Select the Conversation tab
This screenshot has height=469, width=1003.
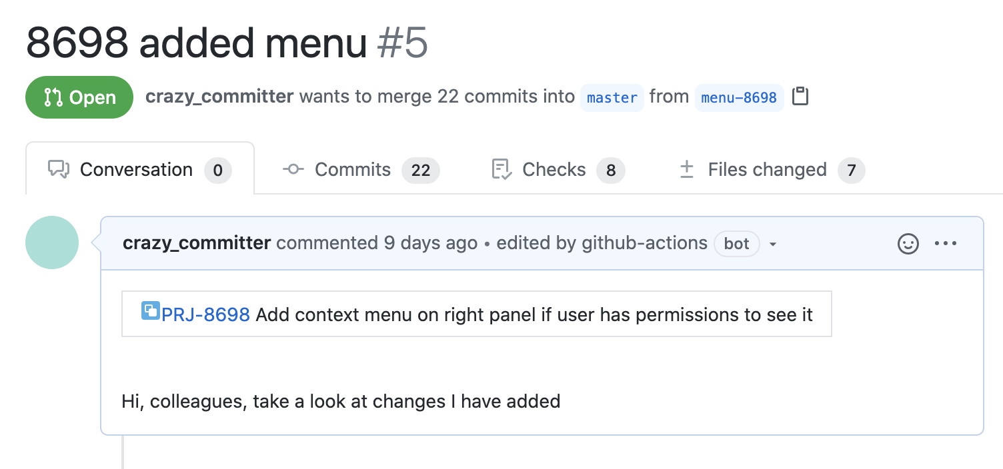(x=140, y=169)
